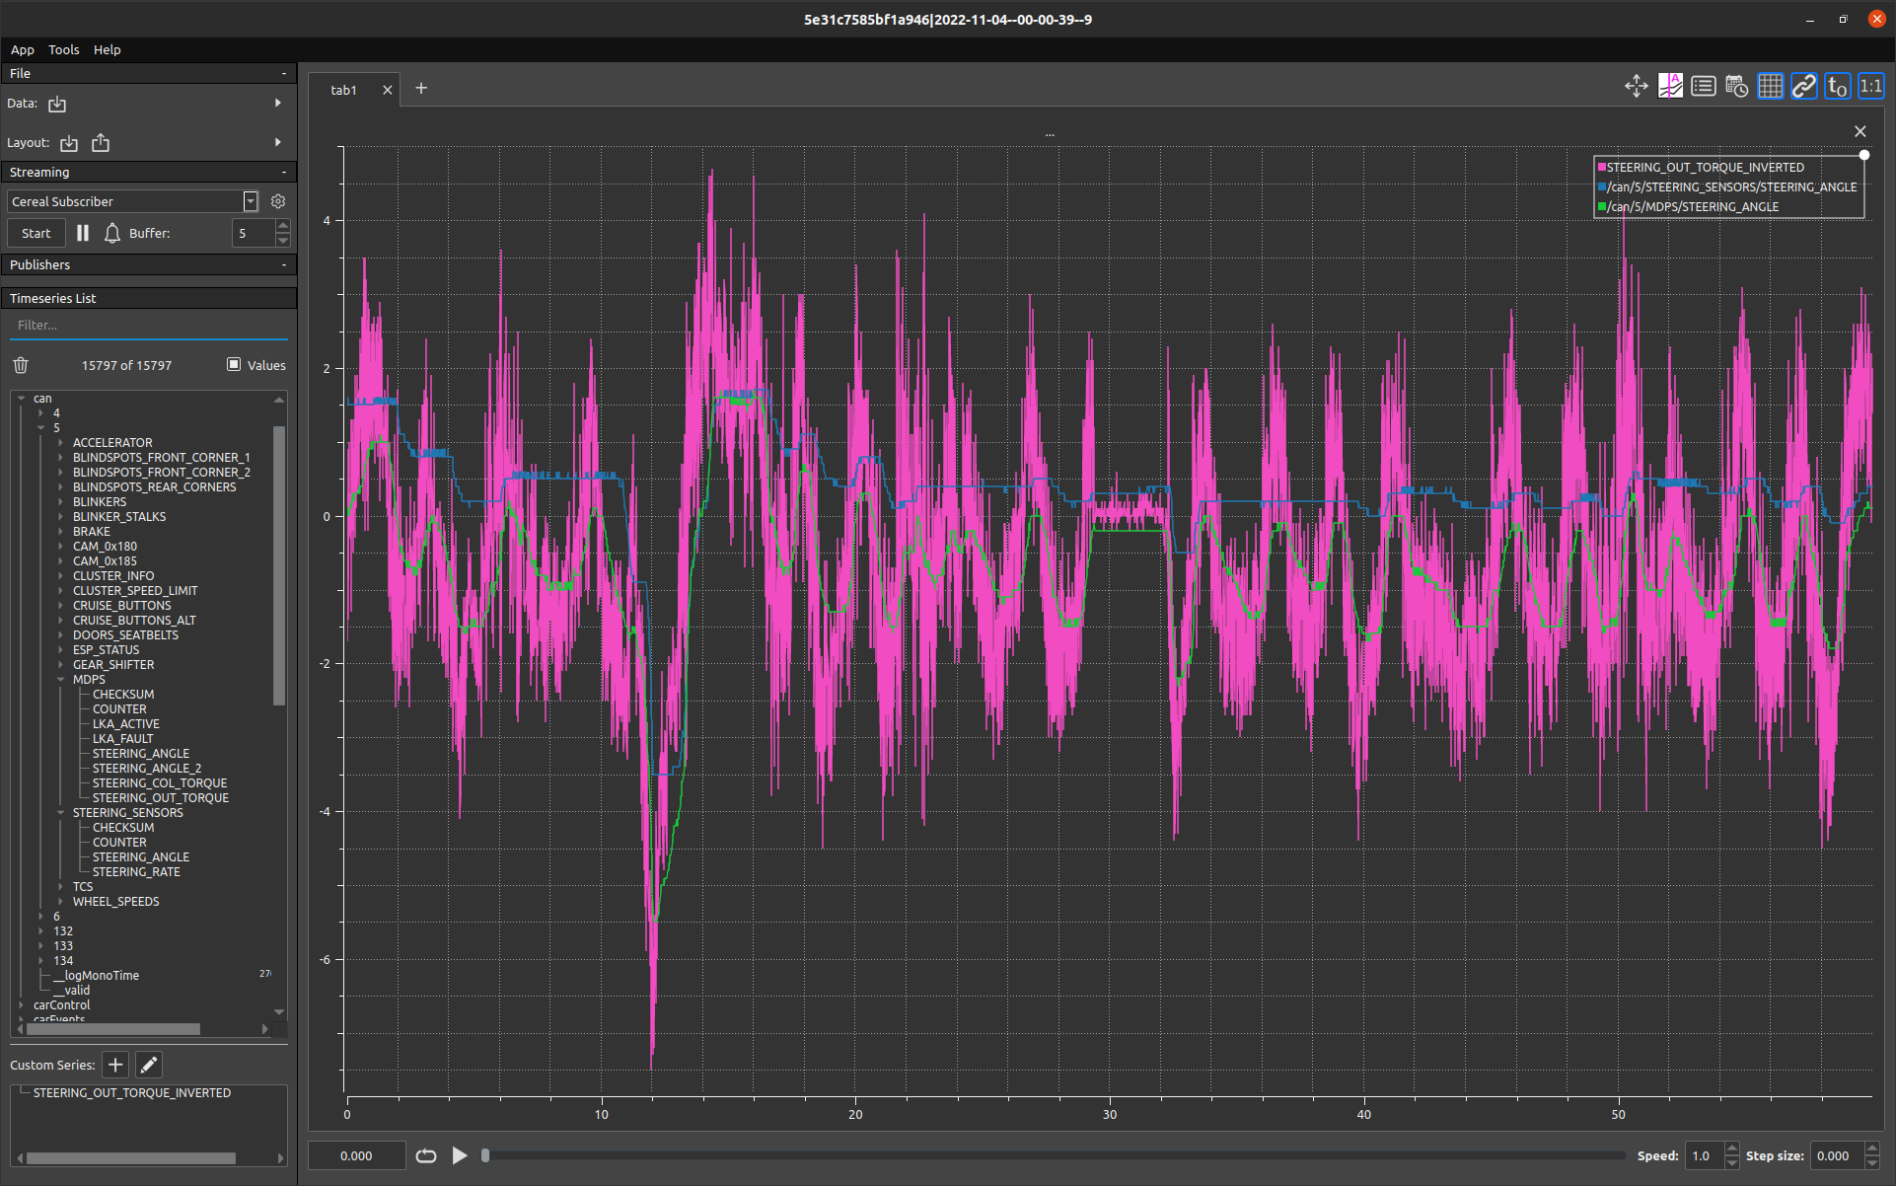This screenshot has width=1896, height=1186.
Task: Open the Tools menu
Action: point(64,49)
